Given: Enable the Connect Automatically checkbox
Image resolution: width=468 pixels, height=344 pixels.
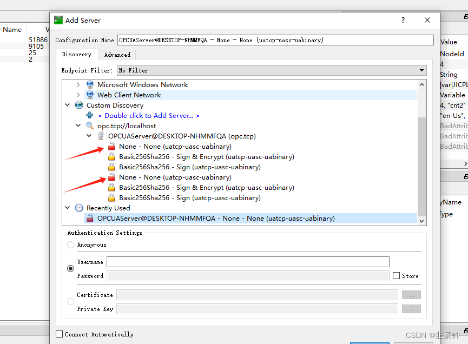Looking at the screenshot, I should 60,334.
